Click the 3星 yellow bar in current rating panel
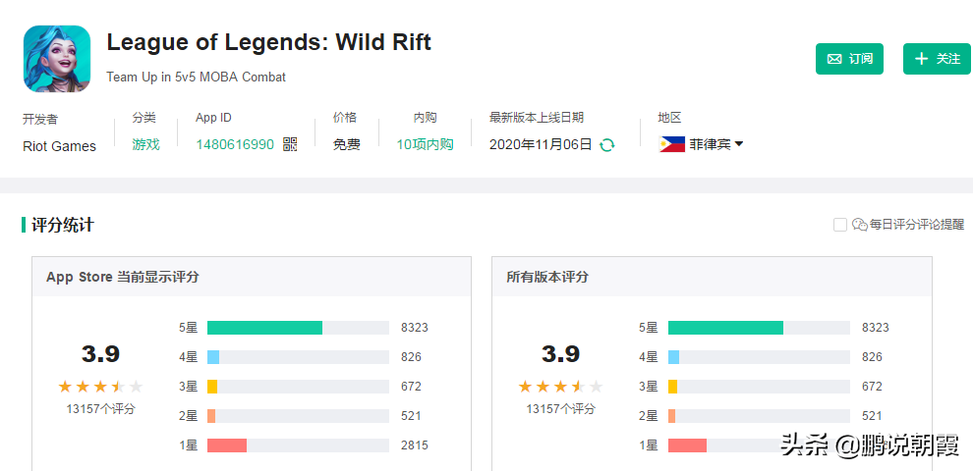The image size is (973, 471). [x=212, y=386]
